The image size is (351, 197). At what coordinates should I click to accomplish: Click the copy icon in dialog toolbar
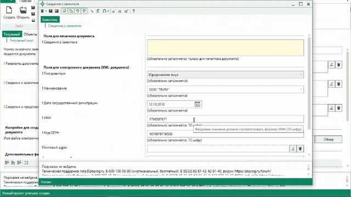pyautogui.click(x=65, y=11)
